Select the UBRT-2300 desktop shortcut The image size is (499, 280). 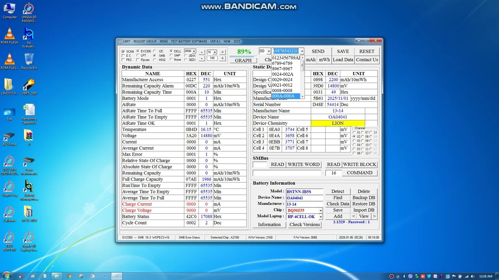(29, 87)
